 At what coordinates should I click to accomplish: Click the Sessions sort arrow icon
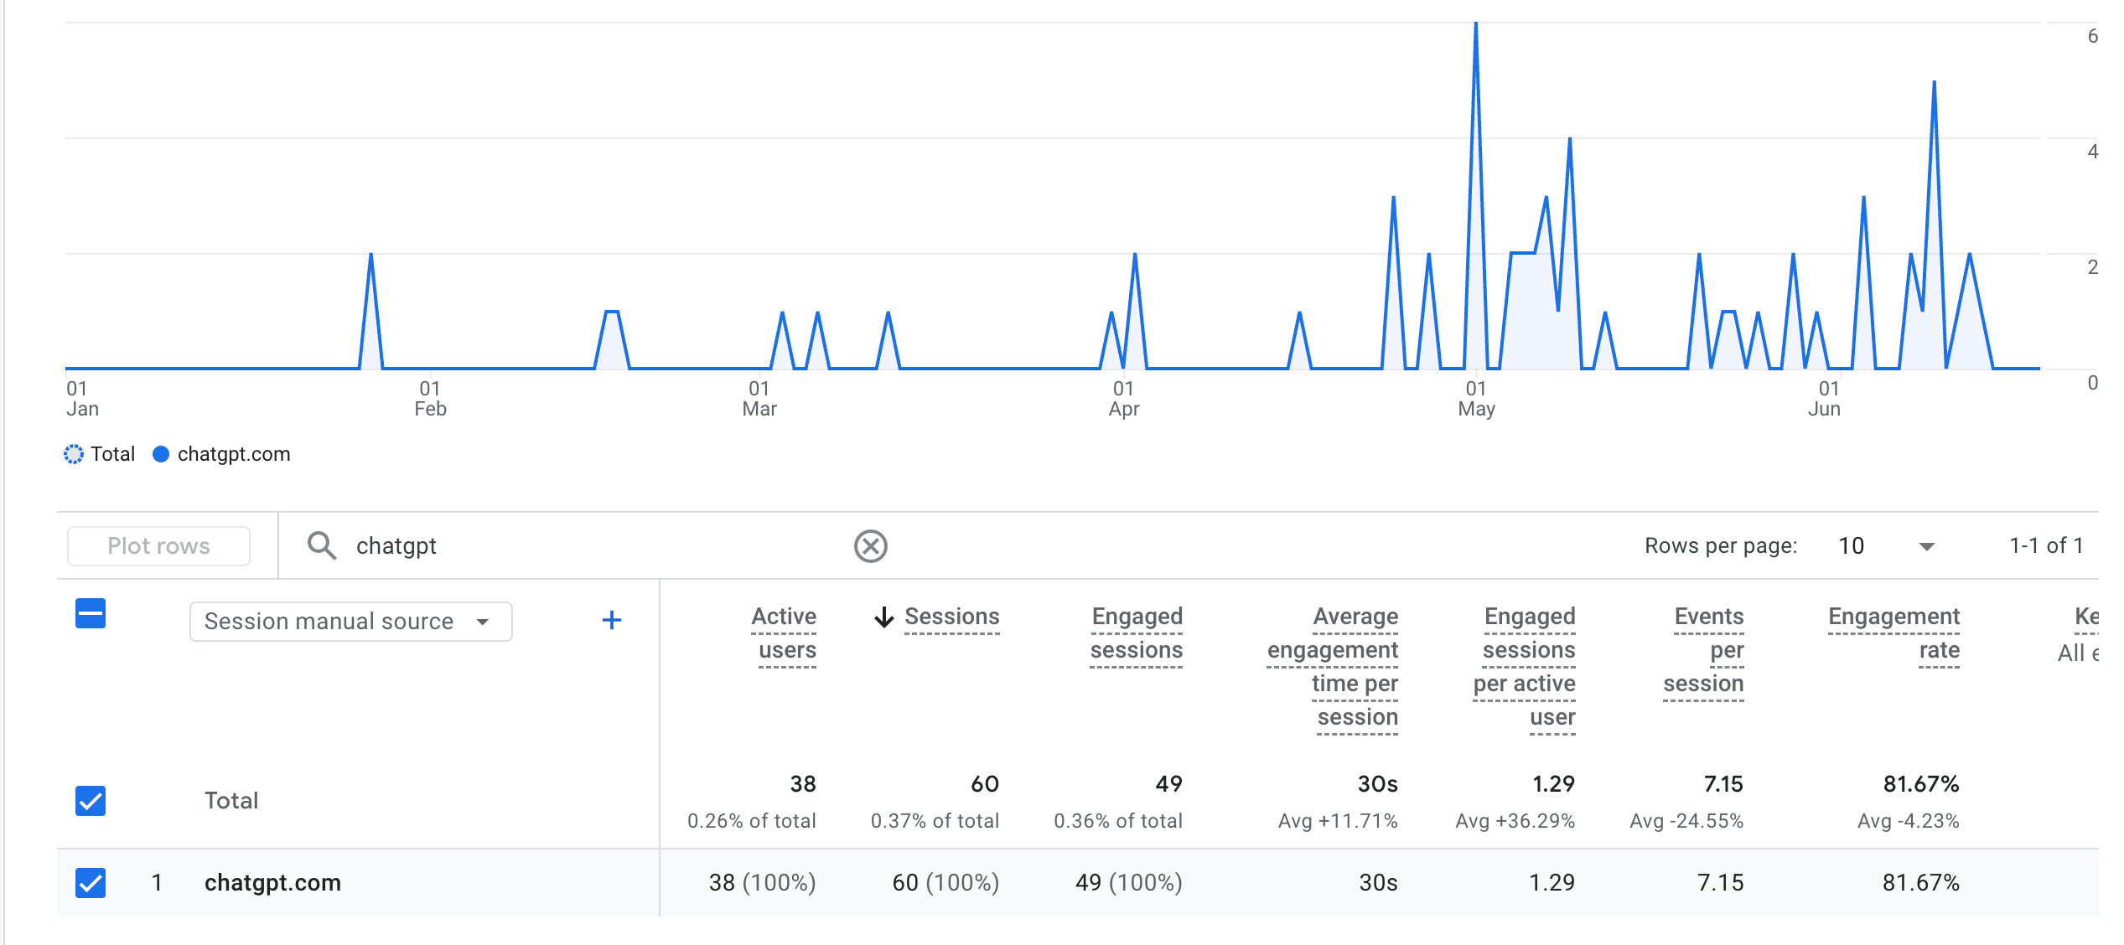pos(883,617)
